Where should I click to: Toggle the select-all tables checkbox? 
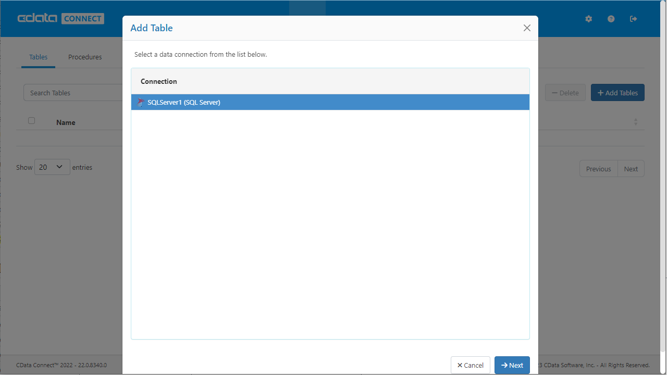click(31, 121)
